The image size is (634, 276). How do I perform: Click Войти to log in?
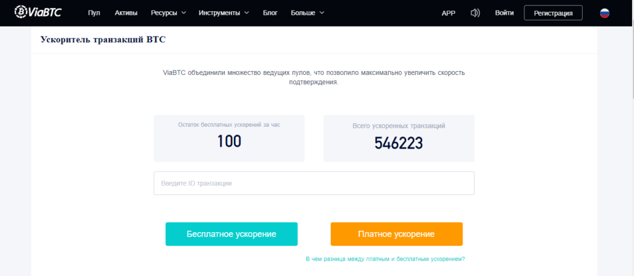[505, 13]
